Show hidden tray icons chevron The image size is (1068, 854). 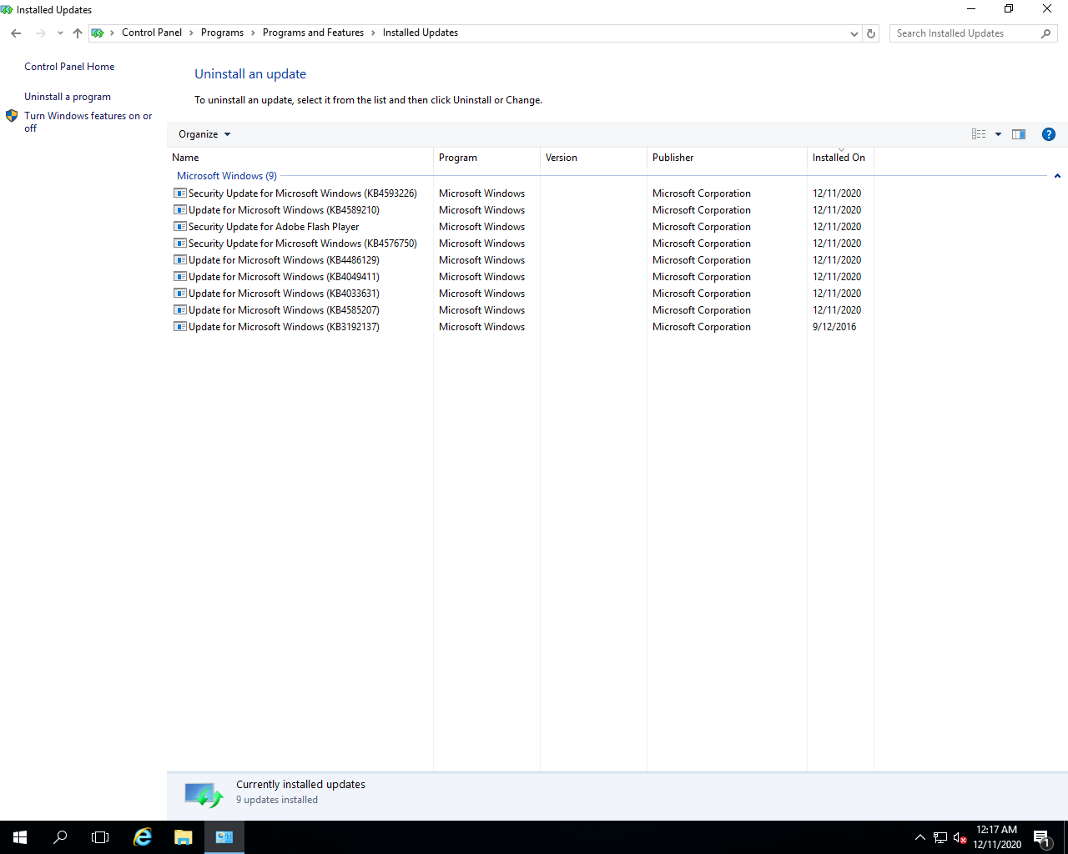click(920, 837)
